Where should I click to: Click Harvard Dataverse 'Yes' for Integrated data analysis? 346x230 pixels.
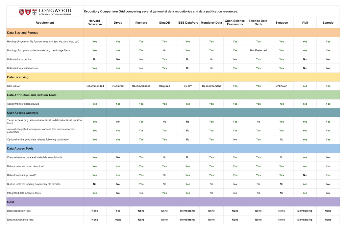(x=95, y=193)
